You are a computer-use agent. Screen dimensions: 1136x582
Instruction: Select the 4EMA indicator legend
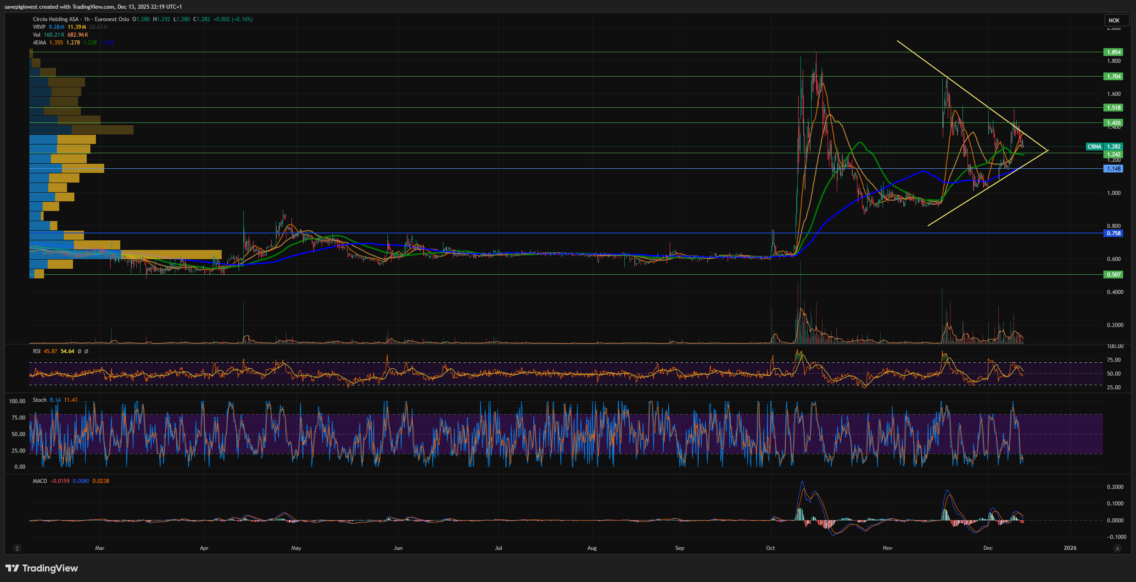[39, 43]
